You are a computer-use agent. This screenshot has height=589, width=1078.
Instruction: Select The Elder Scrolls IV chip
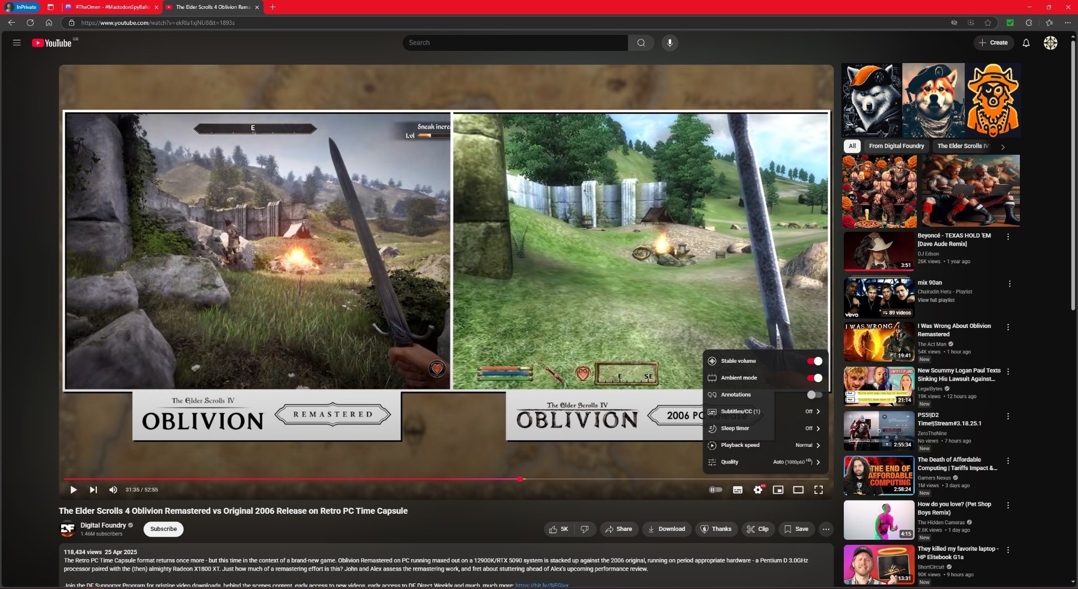(x=962, y=146)
